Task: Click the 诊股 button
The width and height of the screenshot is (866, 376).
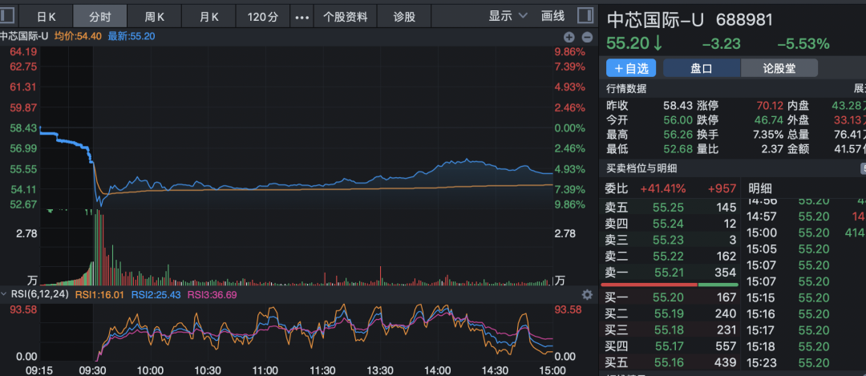Action: pyautogui.click(x=405, y=16)
